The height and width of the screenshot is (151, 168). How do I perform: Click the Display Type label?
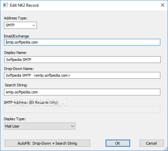[x=15, y=119]
